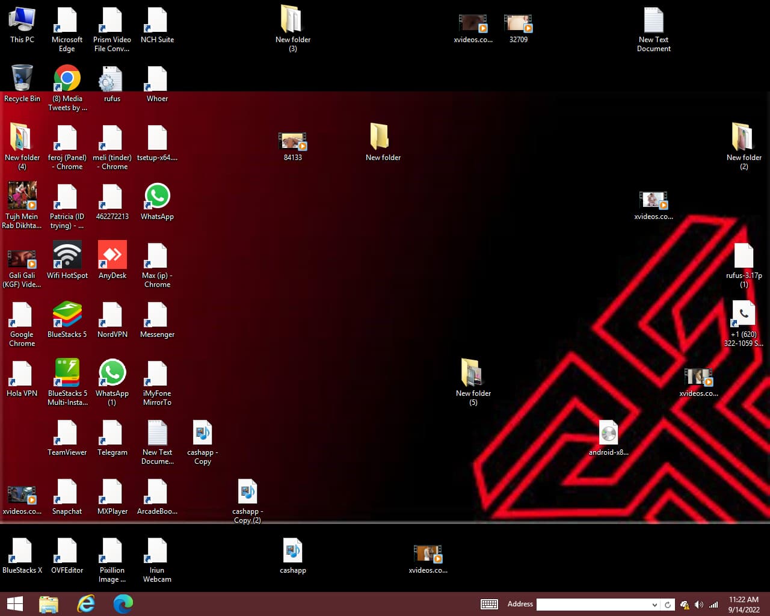
Task: Select the AnyDesk red icon
Action: point(112,261)
